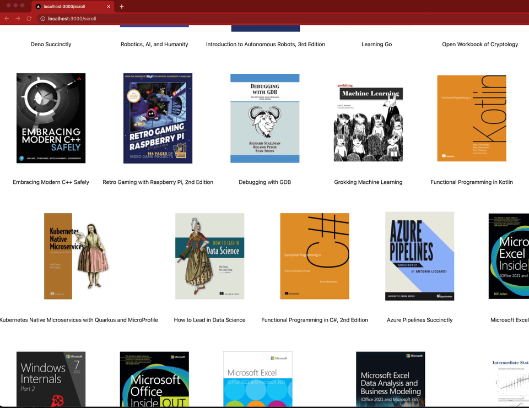Screen dimensions: 529x408
Task: Click the 'Azure Pipelines Succinctly' caption
Action: tap(420, 320)
